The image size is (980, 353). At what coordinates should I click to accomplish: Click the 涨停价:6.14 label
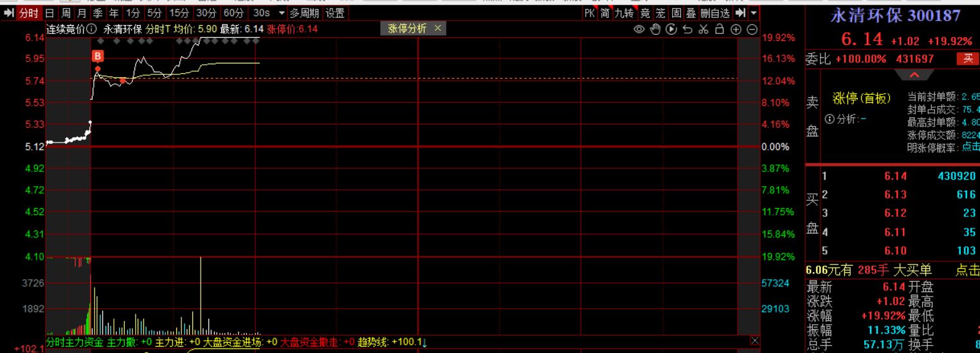click(x=292, y=29)
